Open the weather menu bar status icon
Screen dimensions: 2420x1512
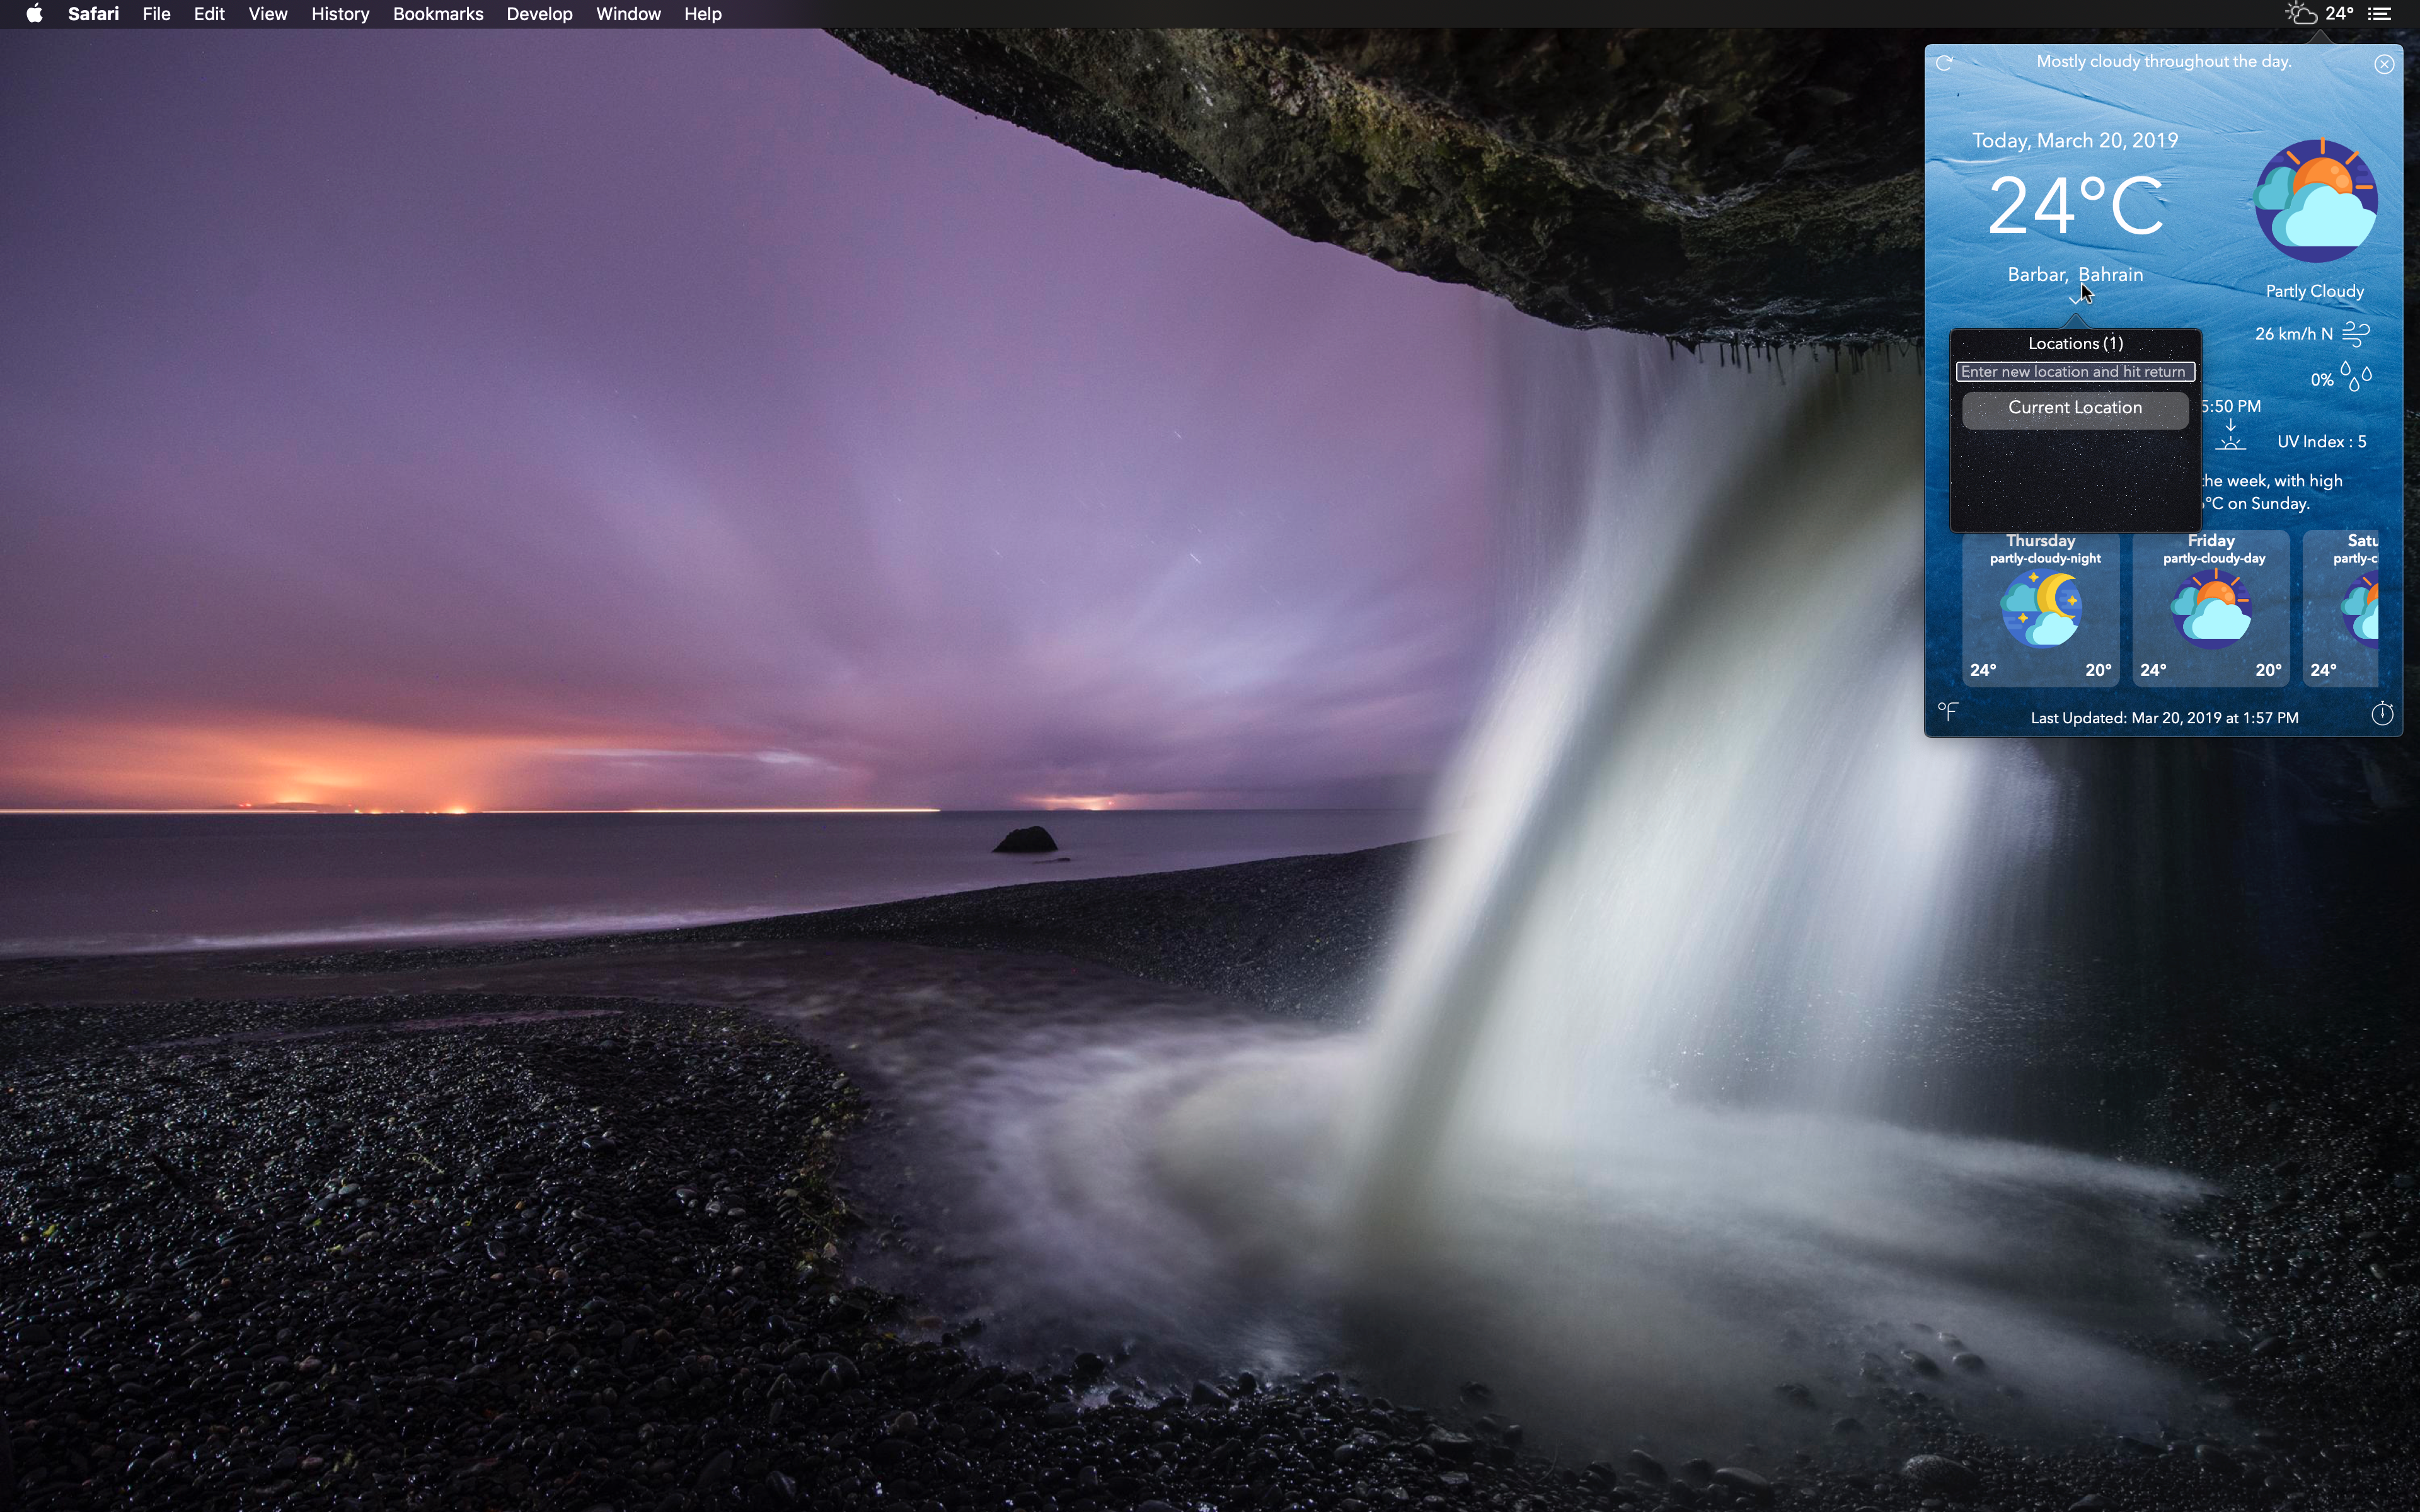pos(2302,14)
